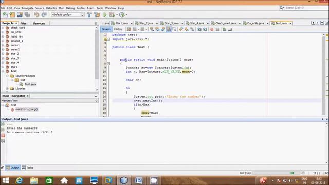329x185 pixels.
Task: Open the default config dropdown
Action: pos(67,15)
